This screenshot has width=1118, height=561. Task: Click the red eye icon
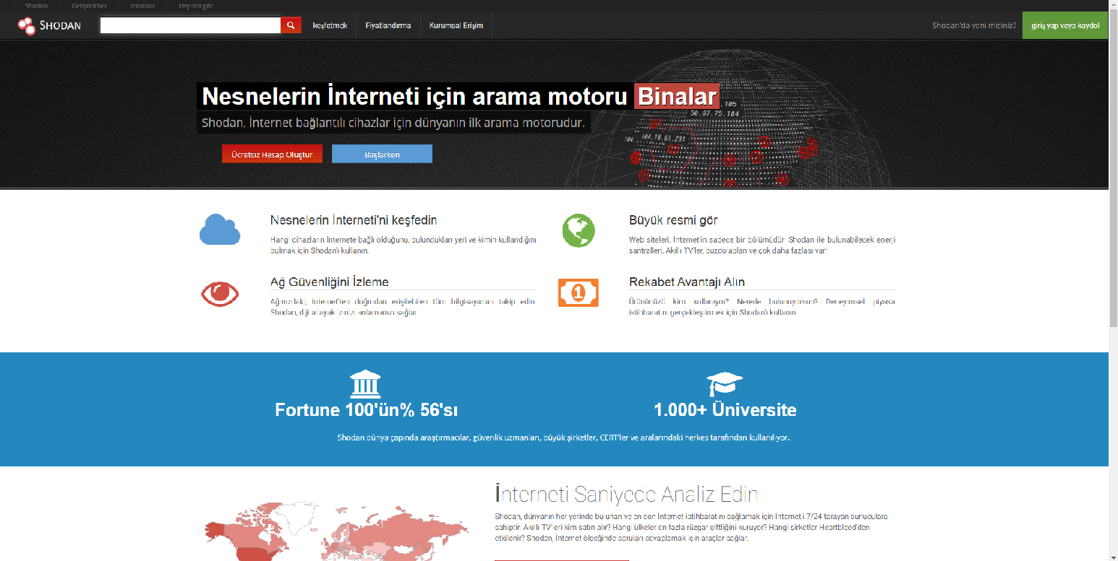tap(220, 293)
